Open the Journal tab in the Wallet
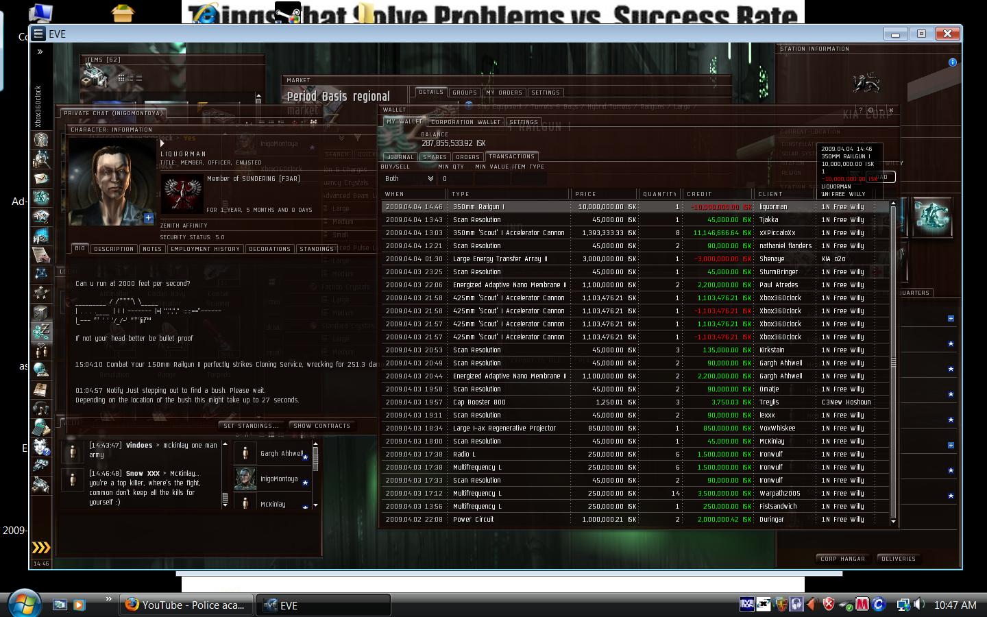The image size is (987, 617). click(400, 157)
